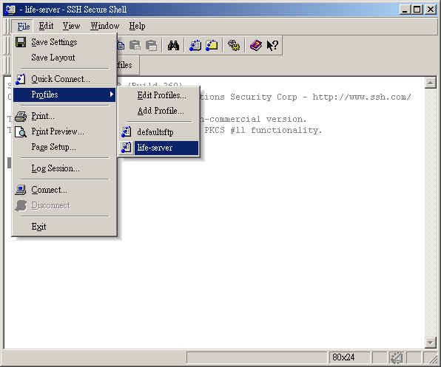The image size is (441, 367).
Task: Select Quick Connect... menu entry
Action: (64, 79)
